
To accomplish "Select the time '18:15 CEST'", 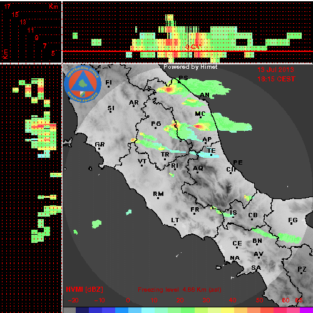I will 276,79.
